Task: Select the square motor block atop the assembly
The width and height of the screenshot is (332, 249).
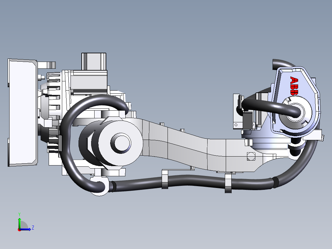Action: click(94, 61)
